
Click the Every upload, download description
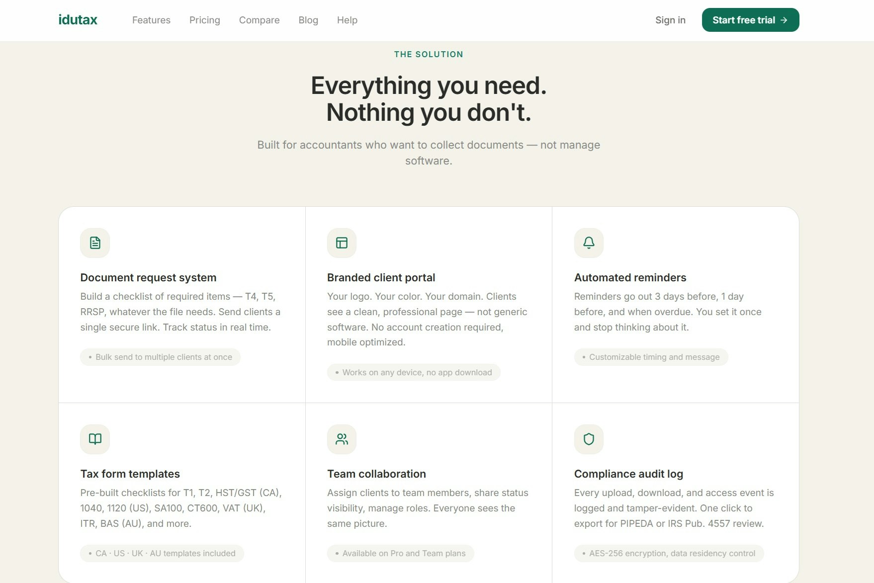(674, 508)
